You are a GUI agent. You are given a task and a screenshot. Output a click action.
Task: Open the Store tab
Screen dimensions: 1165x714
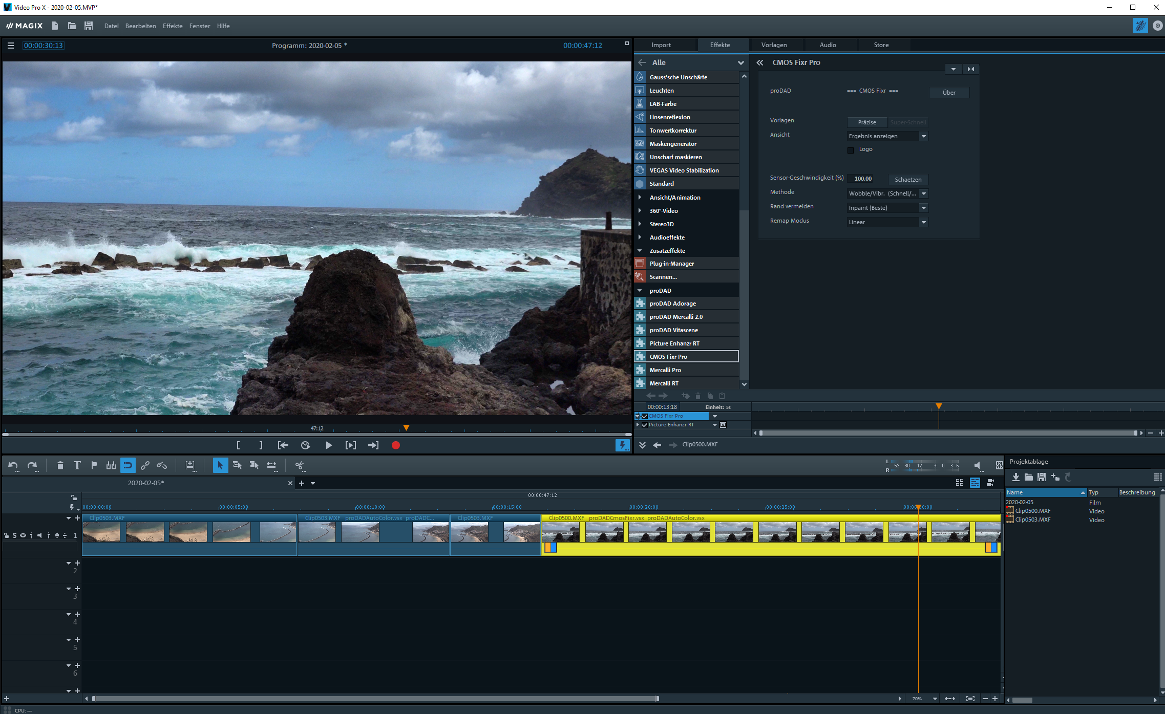(x=881, y=45)
